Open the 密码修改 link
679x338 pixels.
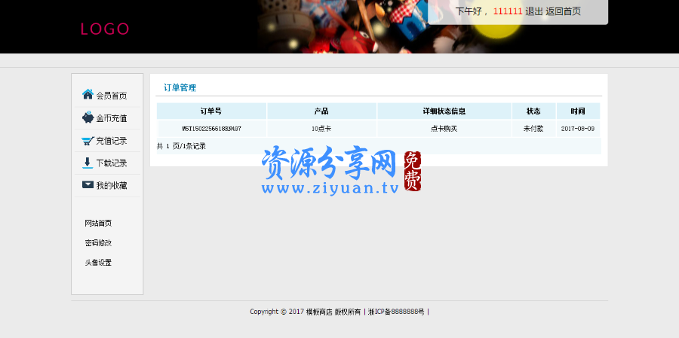98,243
